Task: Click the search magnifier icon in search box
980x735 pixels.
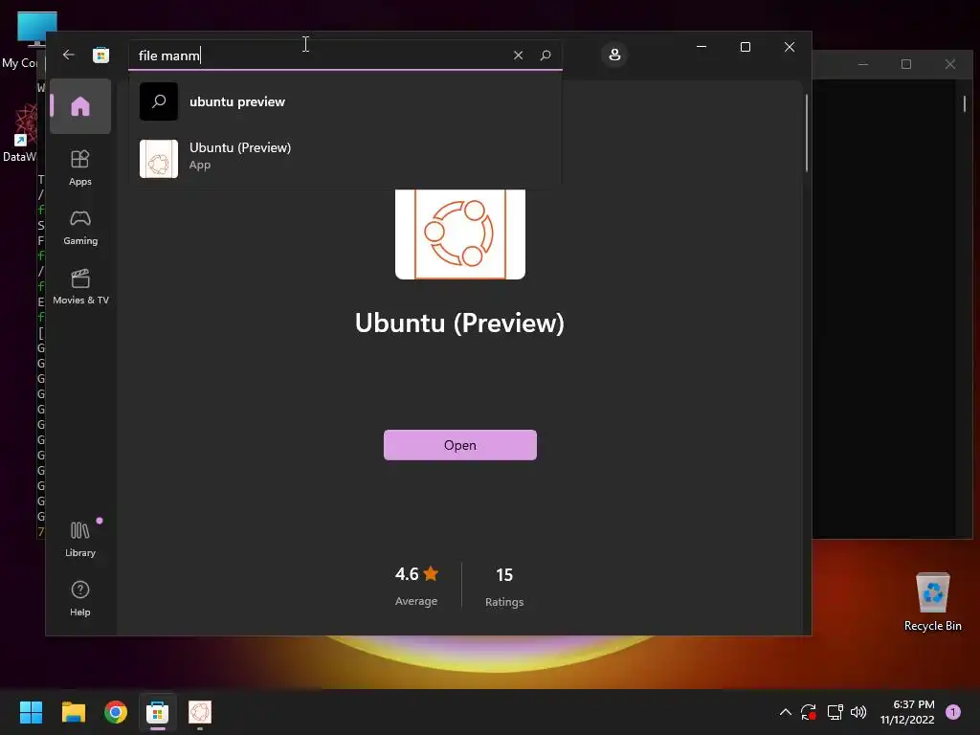Action: point(545,55)
